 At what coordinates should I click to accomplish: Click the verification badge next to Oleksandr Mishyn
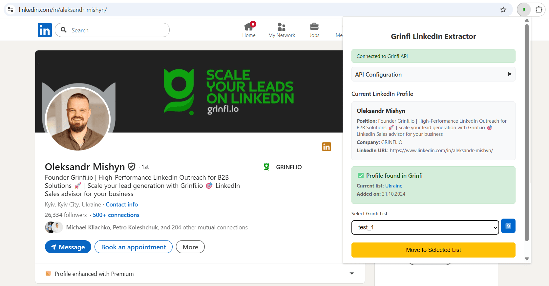[132, 167]
